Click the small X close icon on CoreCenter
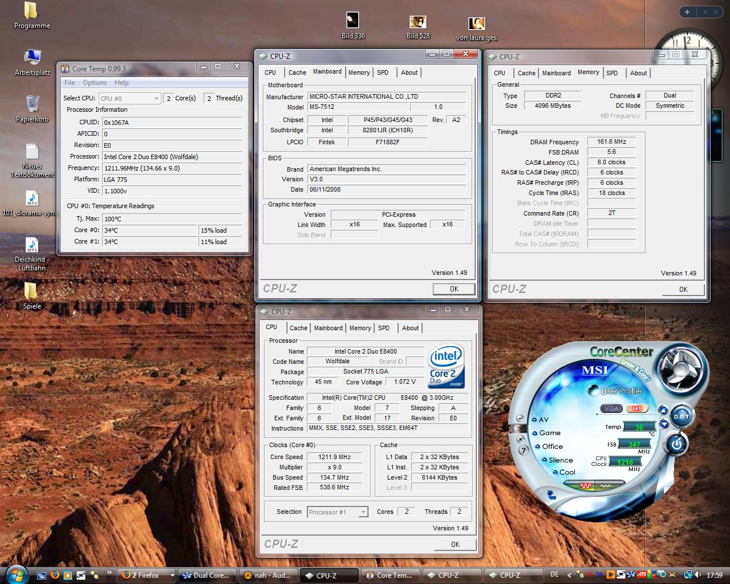The height and width of the screenshot is (584, 730). (x=520, y=439)
